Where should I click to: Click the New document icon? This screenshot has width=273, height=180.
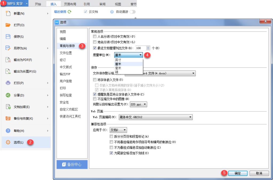pyautogui.click(x=8, y=13)
